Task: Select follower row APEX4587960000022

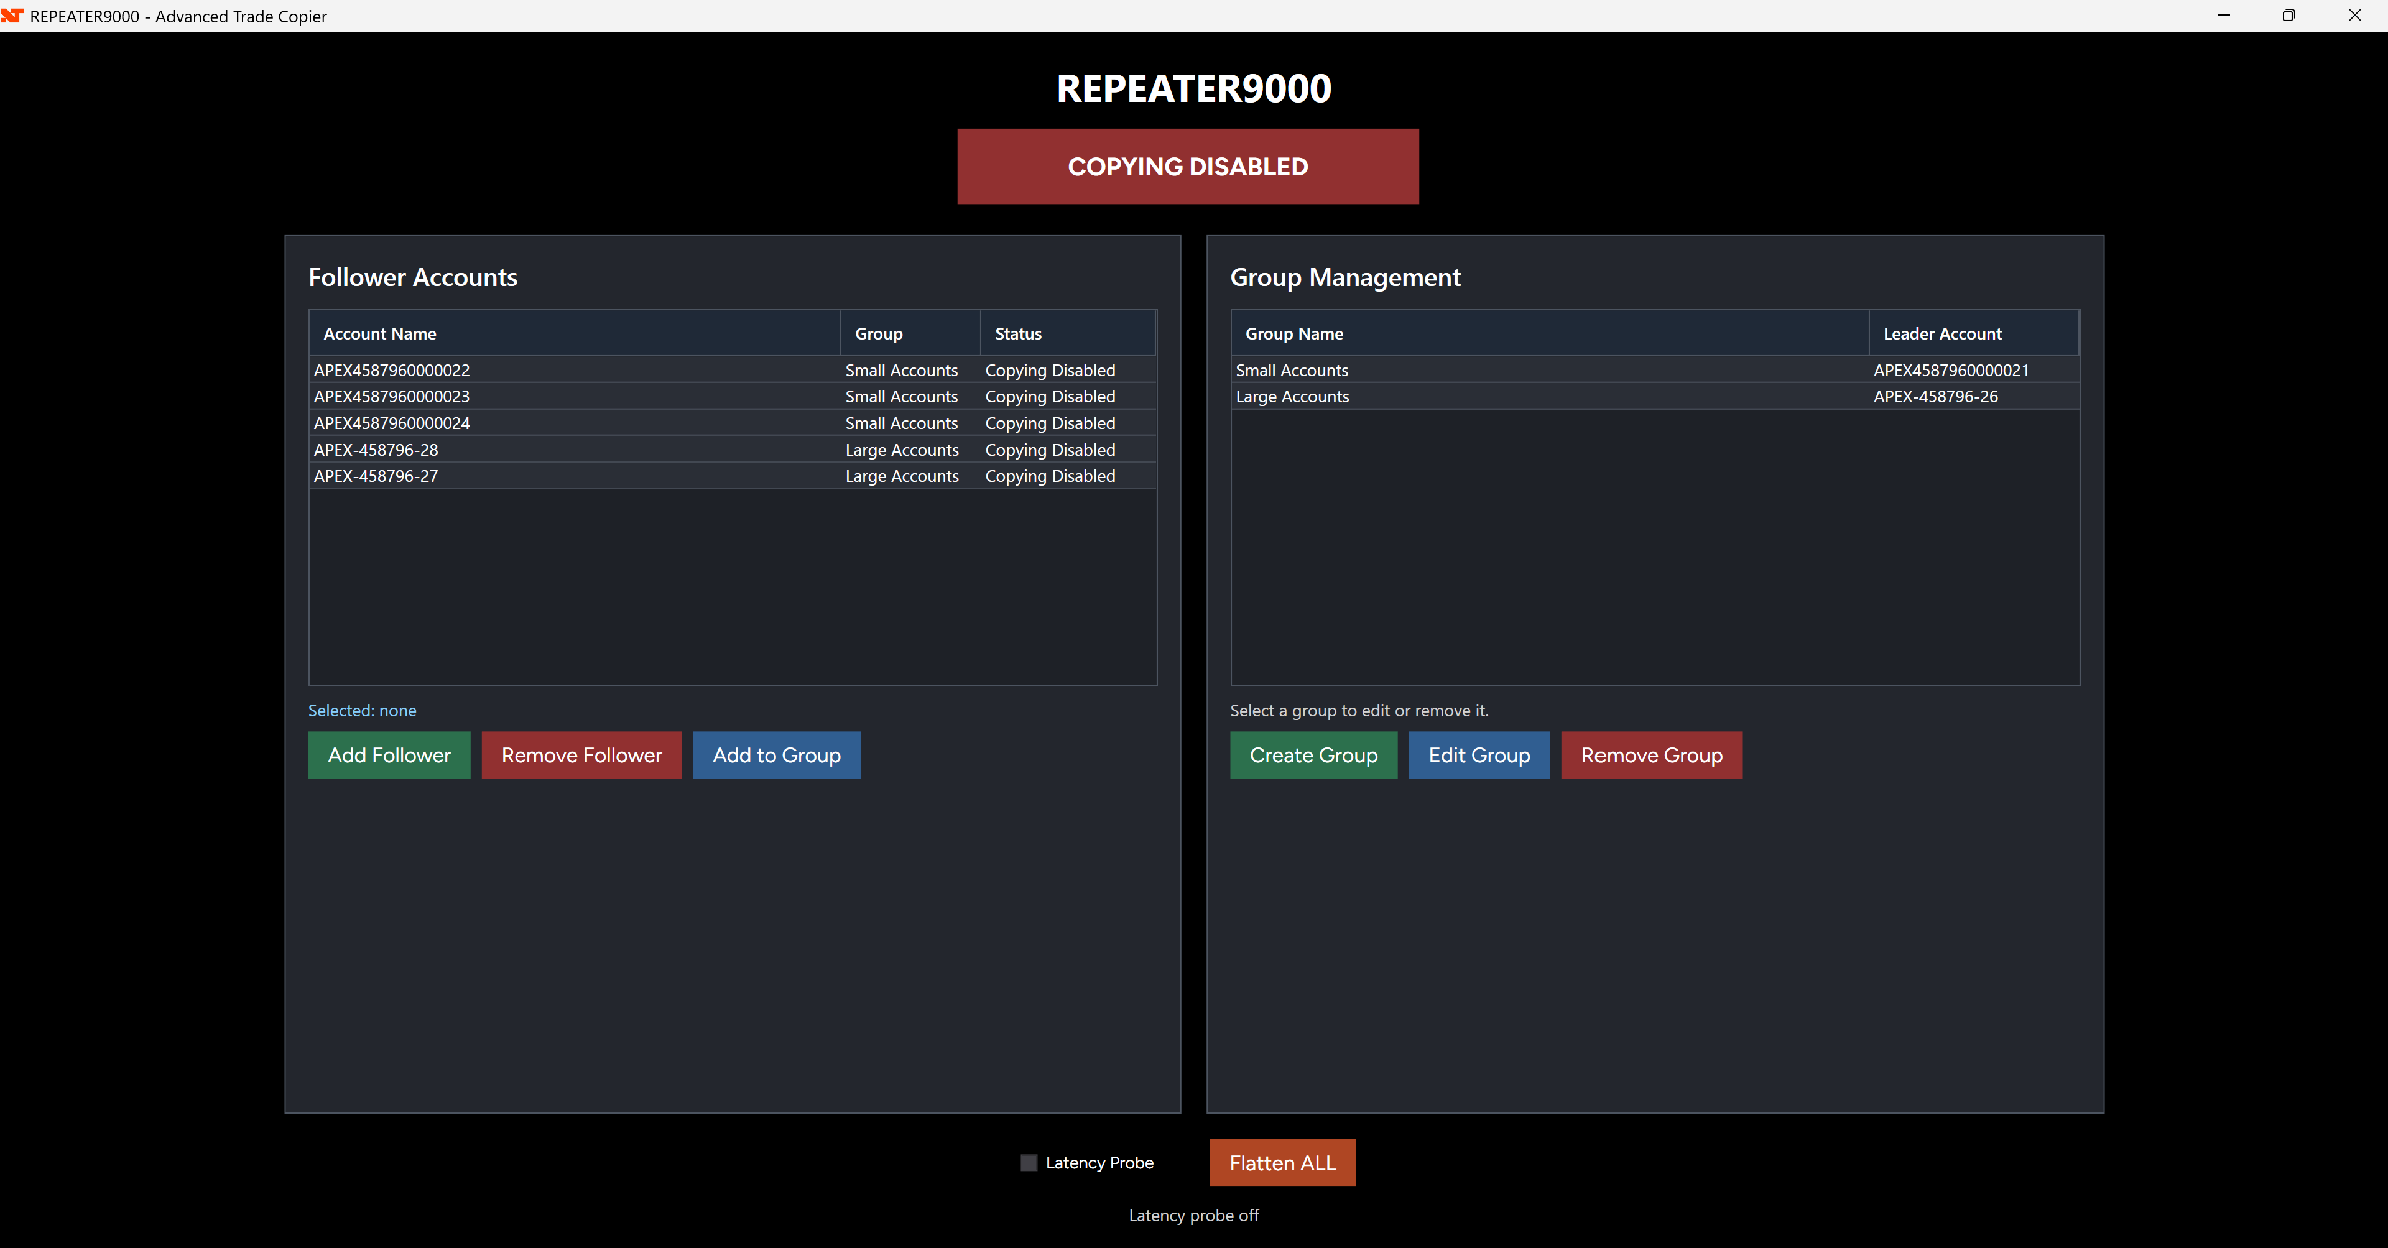Action: click(733, 370)
